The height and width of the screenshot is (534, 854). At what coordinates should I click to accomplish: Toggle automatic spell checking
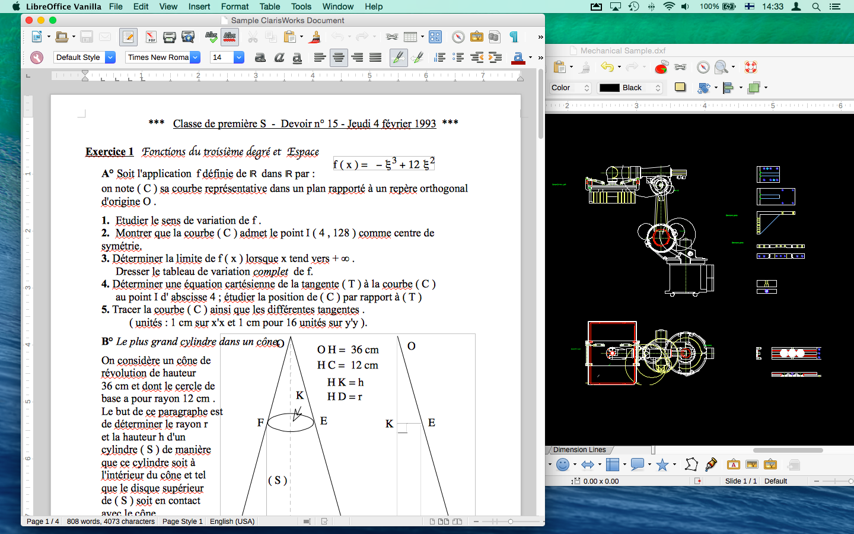pos(230,37)
